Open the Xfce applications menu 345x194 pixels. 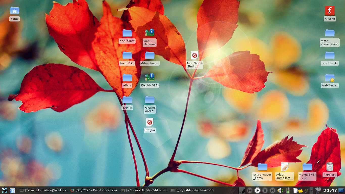coord(5,190)
